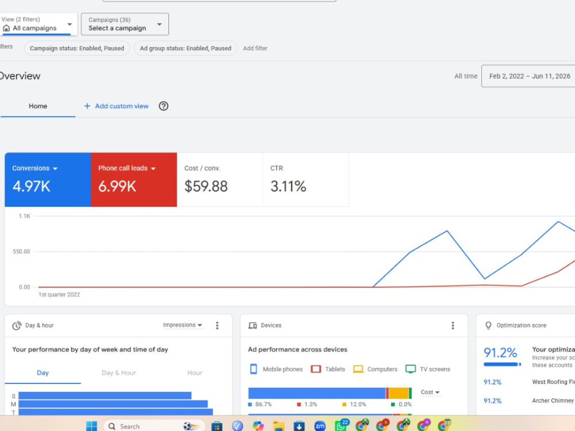575x431 pixels.
Task: Open the Impressions dropdown in Day & hour card
Action: [x=183, y=325]
